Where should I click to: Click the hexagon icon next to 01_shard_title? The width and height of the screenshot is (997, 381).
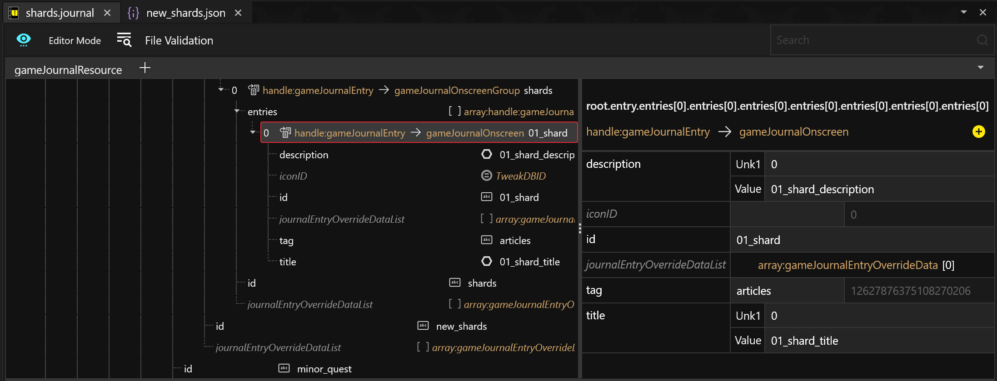(x=486, y=261)
